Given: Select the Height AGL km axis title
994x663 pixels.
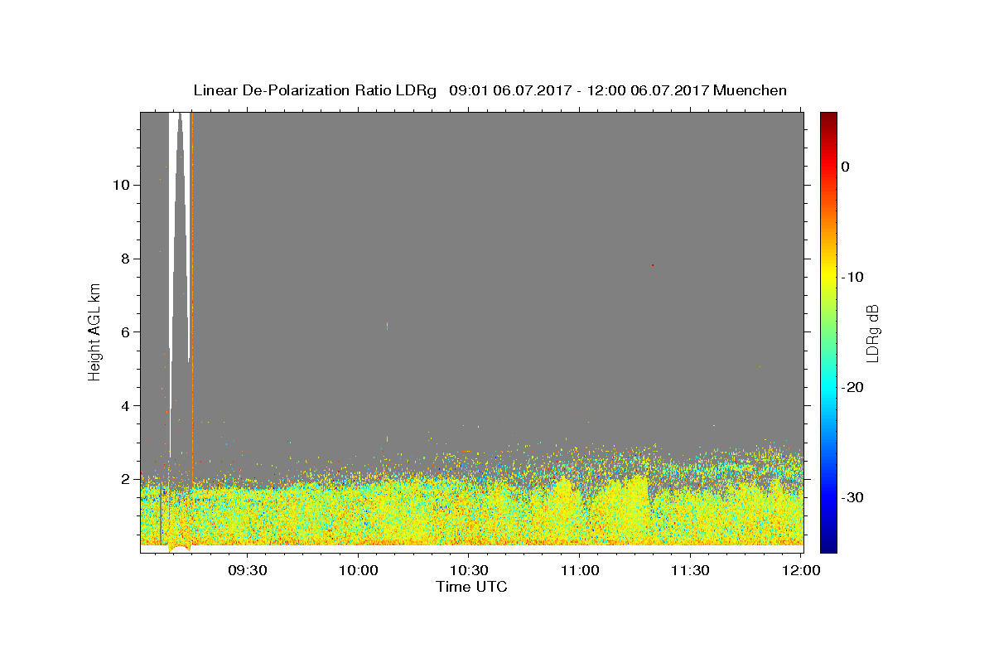Looking at the screenshot, I should tap(95, 331).
